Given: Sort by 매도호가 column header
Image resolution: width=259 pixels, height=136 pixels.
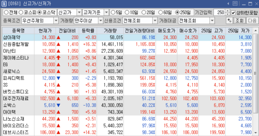Looking at the screenshot, I should pos(166,31).
